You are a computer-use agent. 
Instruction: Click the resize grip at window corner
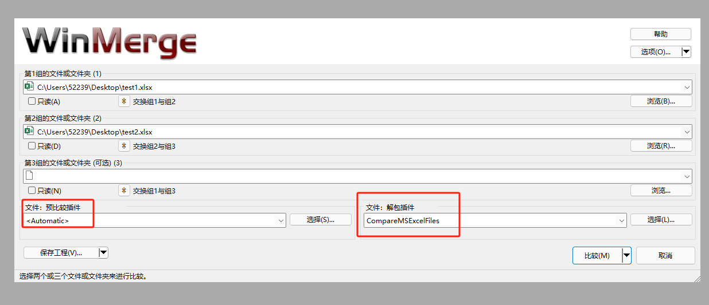696,278
